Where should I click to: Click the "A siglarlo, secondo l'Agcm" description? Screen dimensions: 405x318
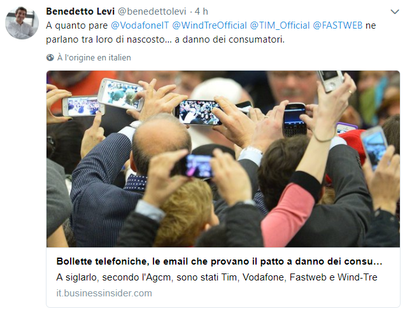217,277
